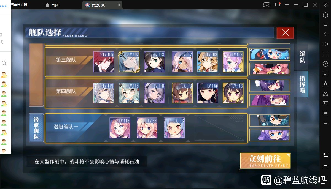The image size is (331, 189).
Task: Select the 第三舰队 fleet row label
Action: (66, 60)
